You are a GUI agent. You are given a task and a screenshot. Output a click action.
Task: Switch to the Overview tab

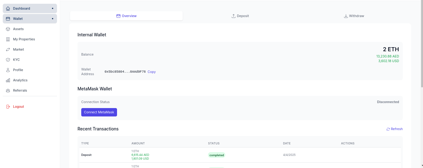[x=126, y=16]
